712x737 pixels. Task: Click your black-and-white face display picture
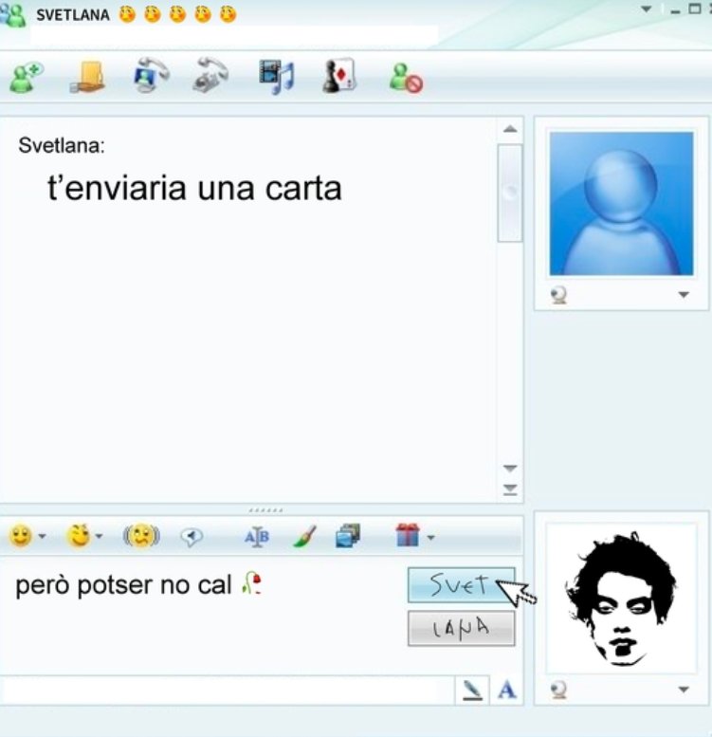pyautogui.click(x=621, y=599)
